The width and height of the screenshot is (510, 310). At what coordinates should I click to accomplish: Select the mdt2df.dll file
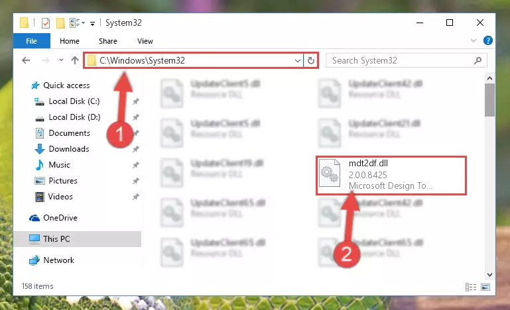[391, 176]
